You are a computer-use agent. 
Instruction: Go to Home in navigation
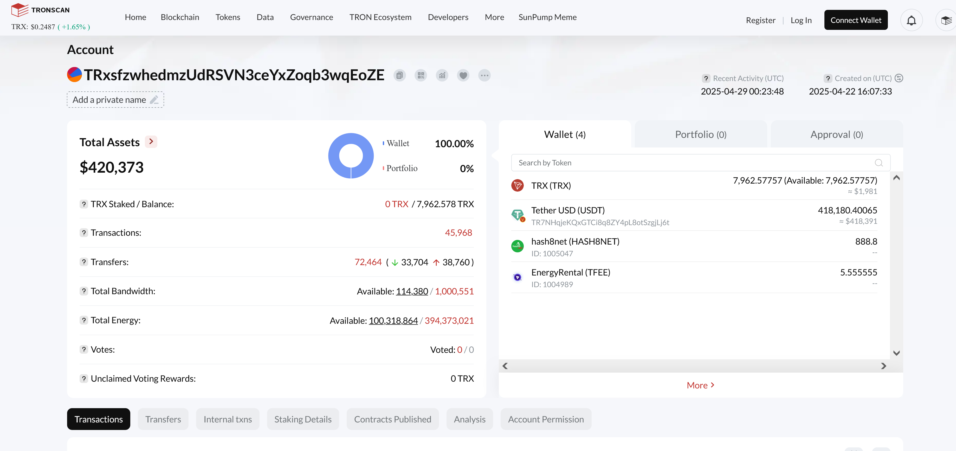(135, 17)
